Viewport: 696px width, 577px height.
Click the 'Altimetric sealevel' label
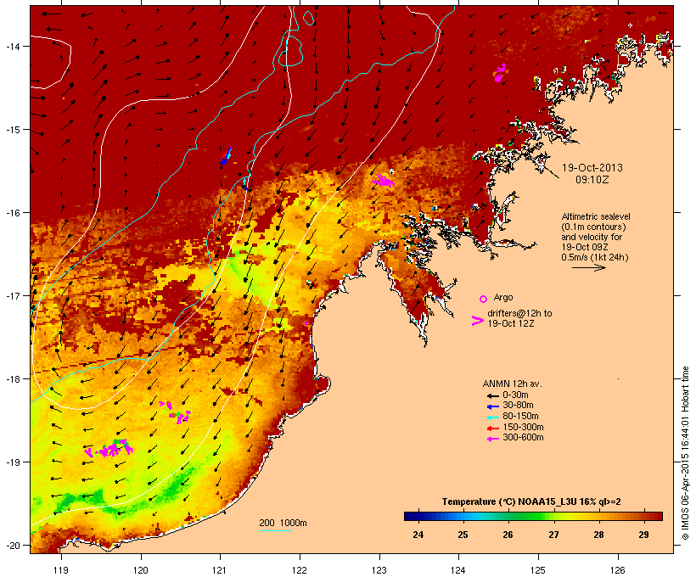tap(596, 216)
